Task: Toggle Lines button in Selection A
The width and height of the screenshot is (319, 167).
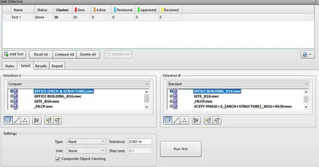Action: pyautogui.click(x=17, y=120)
